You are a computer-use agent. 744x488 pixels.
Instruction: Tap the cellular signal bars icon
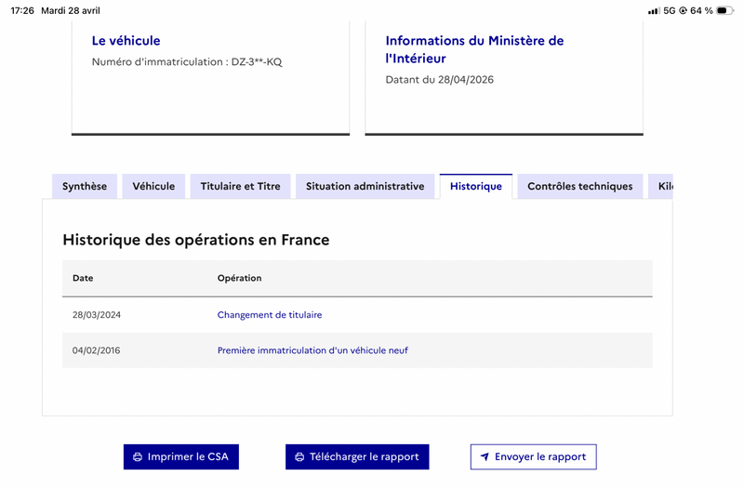point(654,10)
